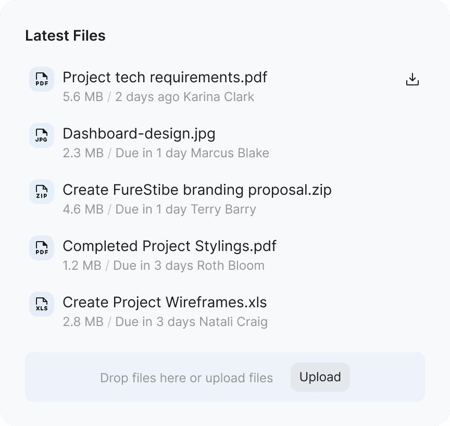Image resolution: width=450 pixels, height=426 pixels.
Task: Click the 'Drop files here or upload files' text
Action: [186, 378]
